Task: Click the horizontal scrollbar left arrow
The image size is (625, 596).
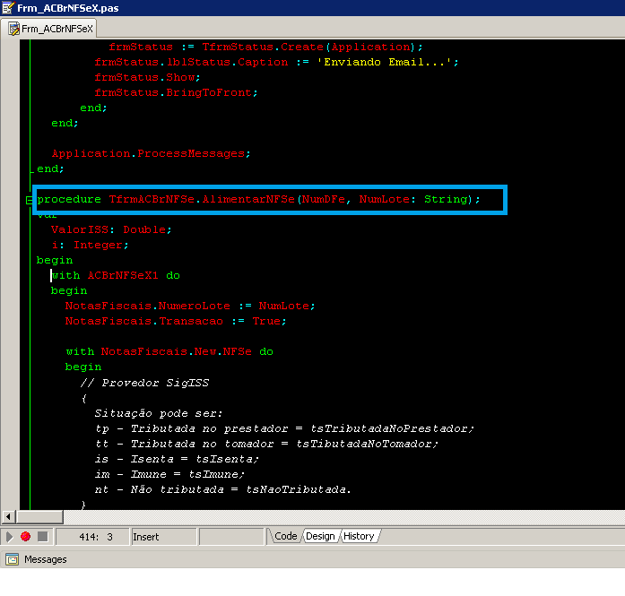Action: pos(8,517)
